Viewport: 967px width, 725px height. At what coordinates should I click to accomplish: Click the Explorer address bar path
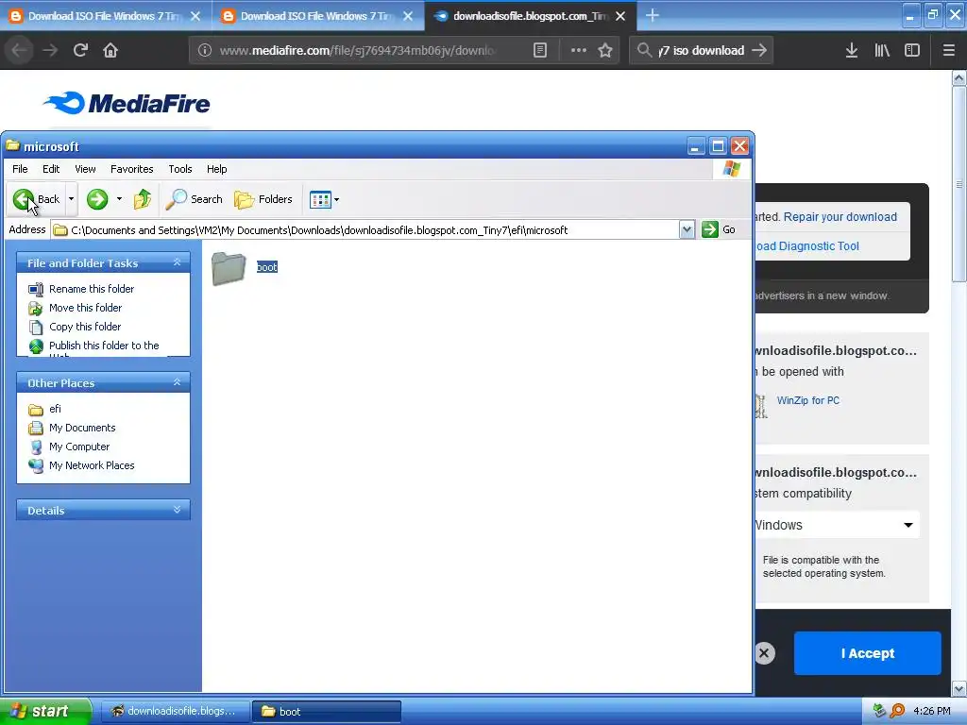click(365, 230)
